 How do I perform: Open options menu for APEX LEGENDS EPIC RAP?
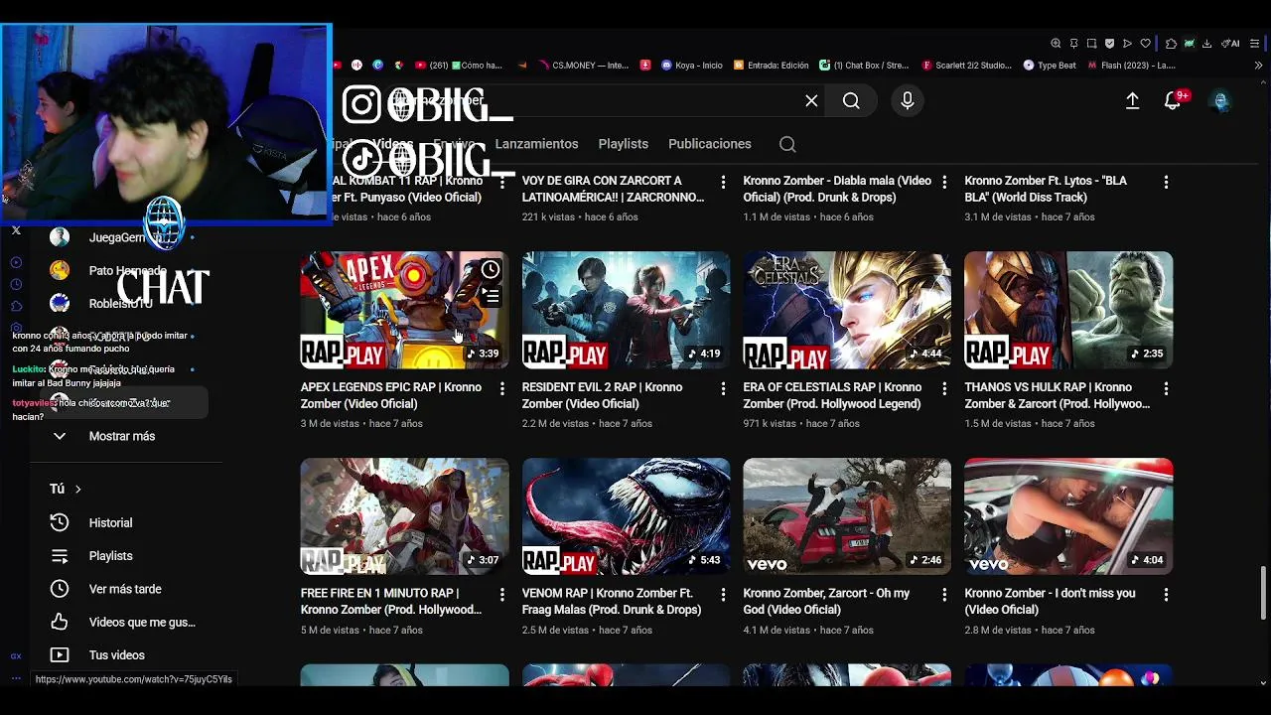click(501, 388)
